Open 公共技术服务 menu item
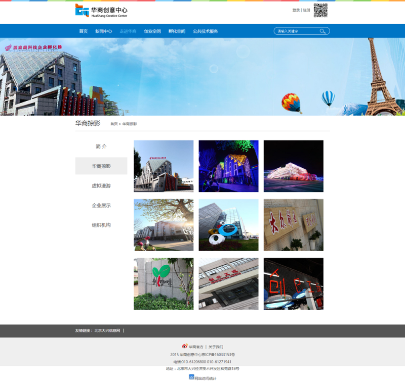The width and height of the screenshot is (405, 386). point(205,31)
